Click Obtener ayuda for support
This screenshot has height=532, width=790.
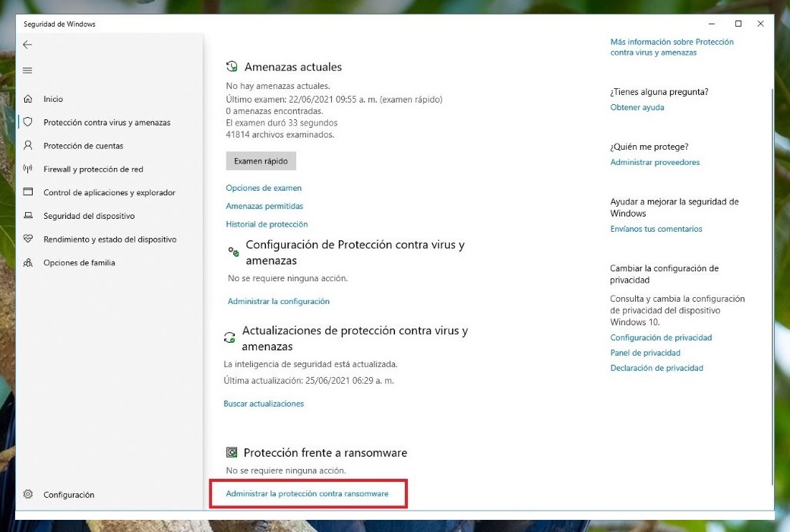point(637,107)
